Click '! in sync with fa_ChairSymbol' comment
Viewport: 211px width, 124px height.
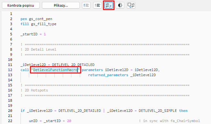click(169, 121)
